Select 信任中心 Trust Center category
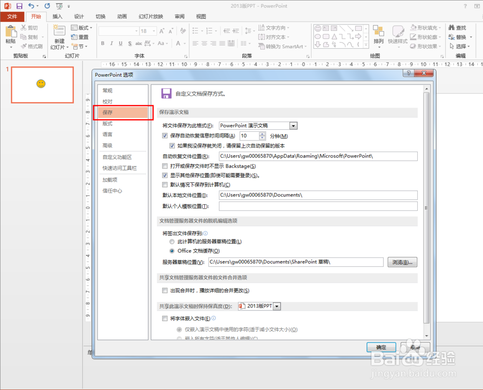 (113, 191)
